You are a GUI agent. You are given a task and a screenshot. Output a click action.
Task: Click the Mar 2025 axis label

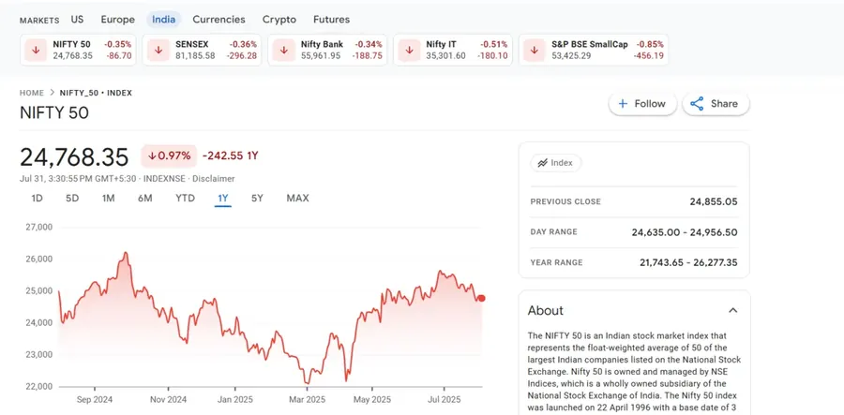(x=308, y=400)
